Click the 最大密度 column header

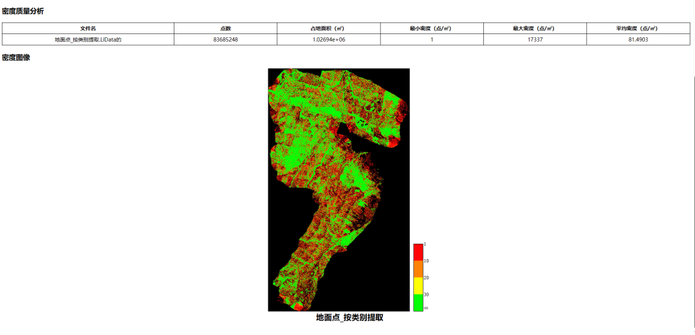tap(535, 28)
